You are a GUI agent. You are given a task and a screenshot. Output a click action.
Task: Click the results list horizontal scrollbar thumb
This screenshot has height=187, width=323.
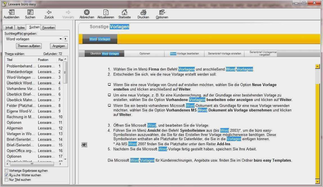pos(32,164)
